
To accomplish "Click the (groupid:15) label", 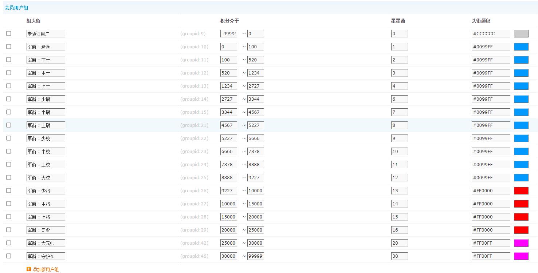I will [x=195, y=112].
